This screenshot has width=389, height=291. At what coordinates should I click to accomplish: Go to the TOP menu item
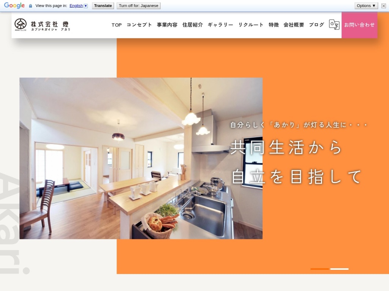117,25
